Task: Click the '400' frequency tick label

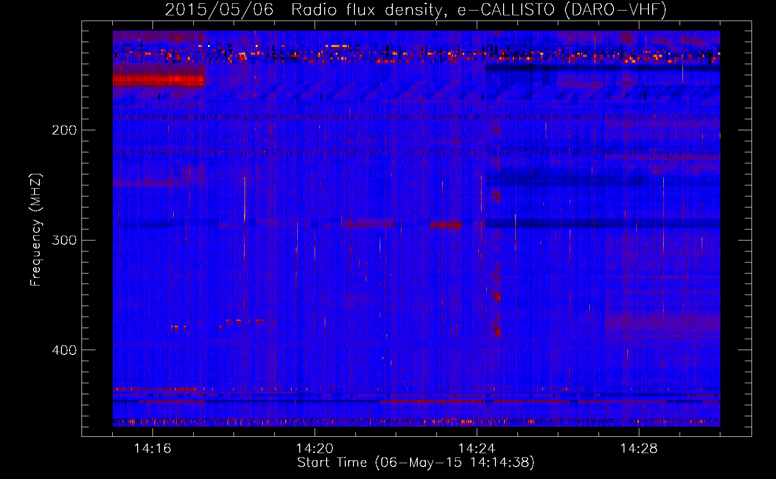Action: click(x=64, y=350)
